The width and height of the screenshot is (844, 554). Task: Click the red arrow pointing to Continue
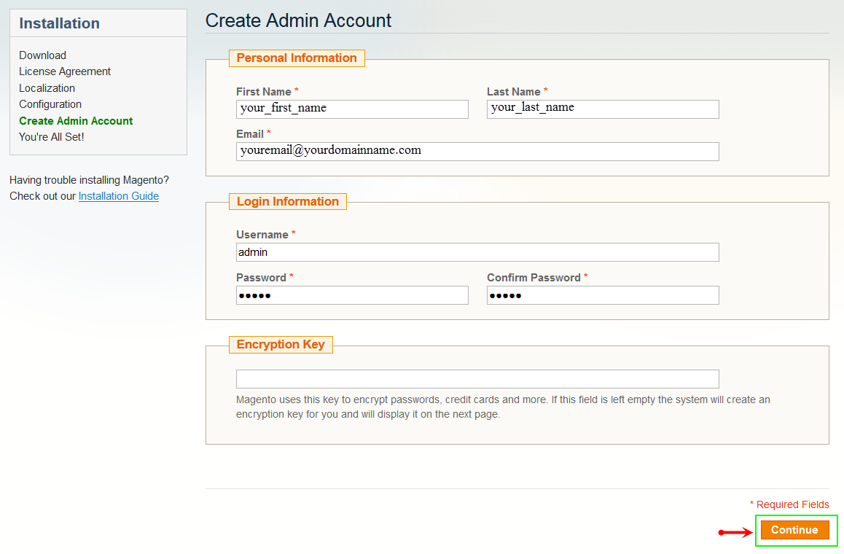tap(736, 532)
